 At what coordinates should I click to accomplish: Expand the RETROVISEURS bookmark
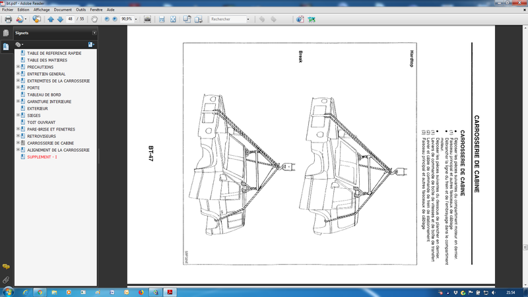click(18, 136)
